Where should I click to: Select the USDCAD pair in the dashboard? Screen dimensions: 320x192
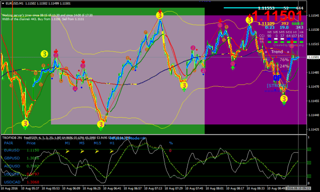click(12, 181)
